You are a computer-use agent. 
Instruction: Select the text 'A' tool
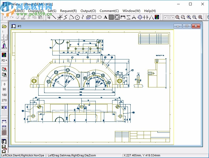[105, 17]
